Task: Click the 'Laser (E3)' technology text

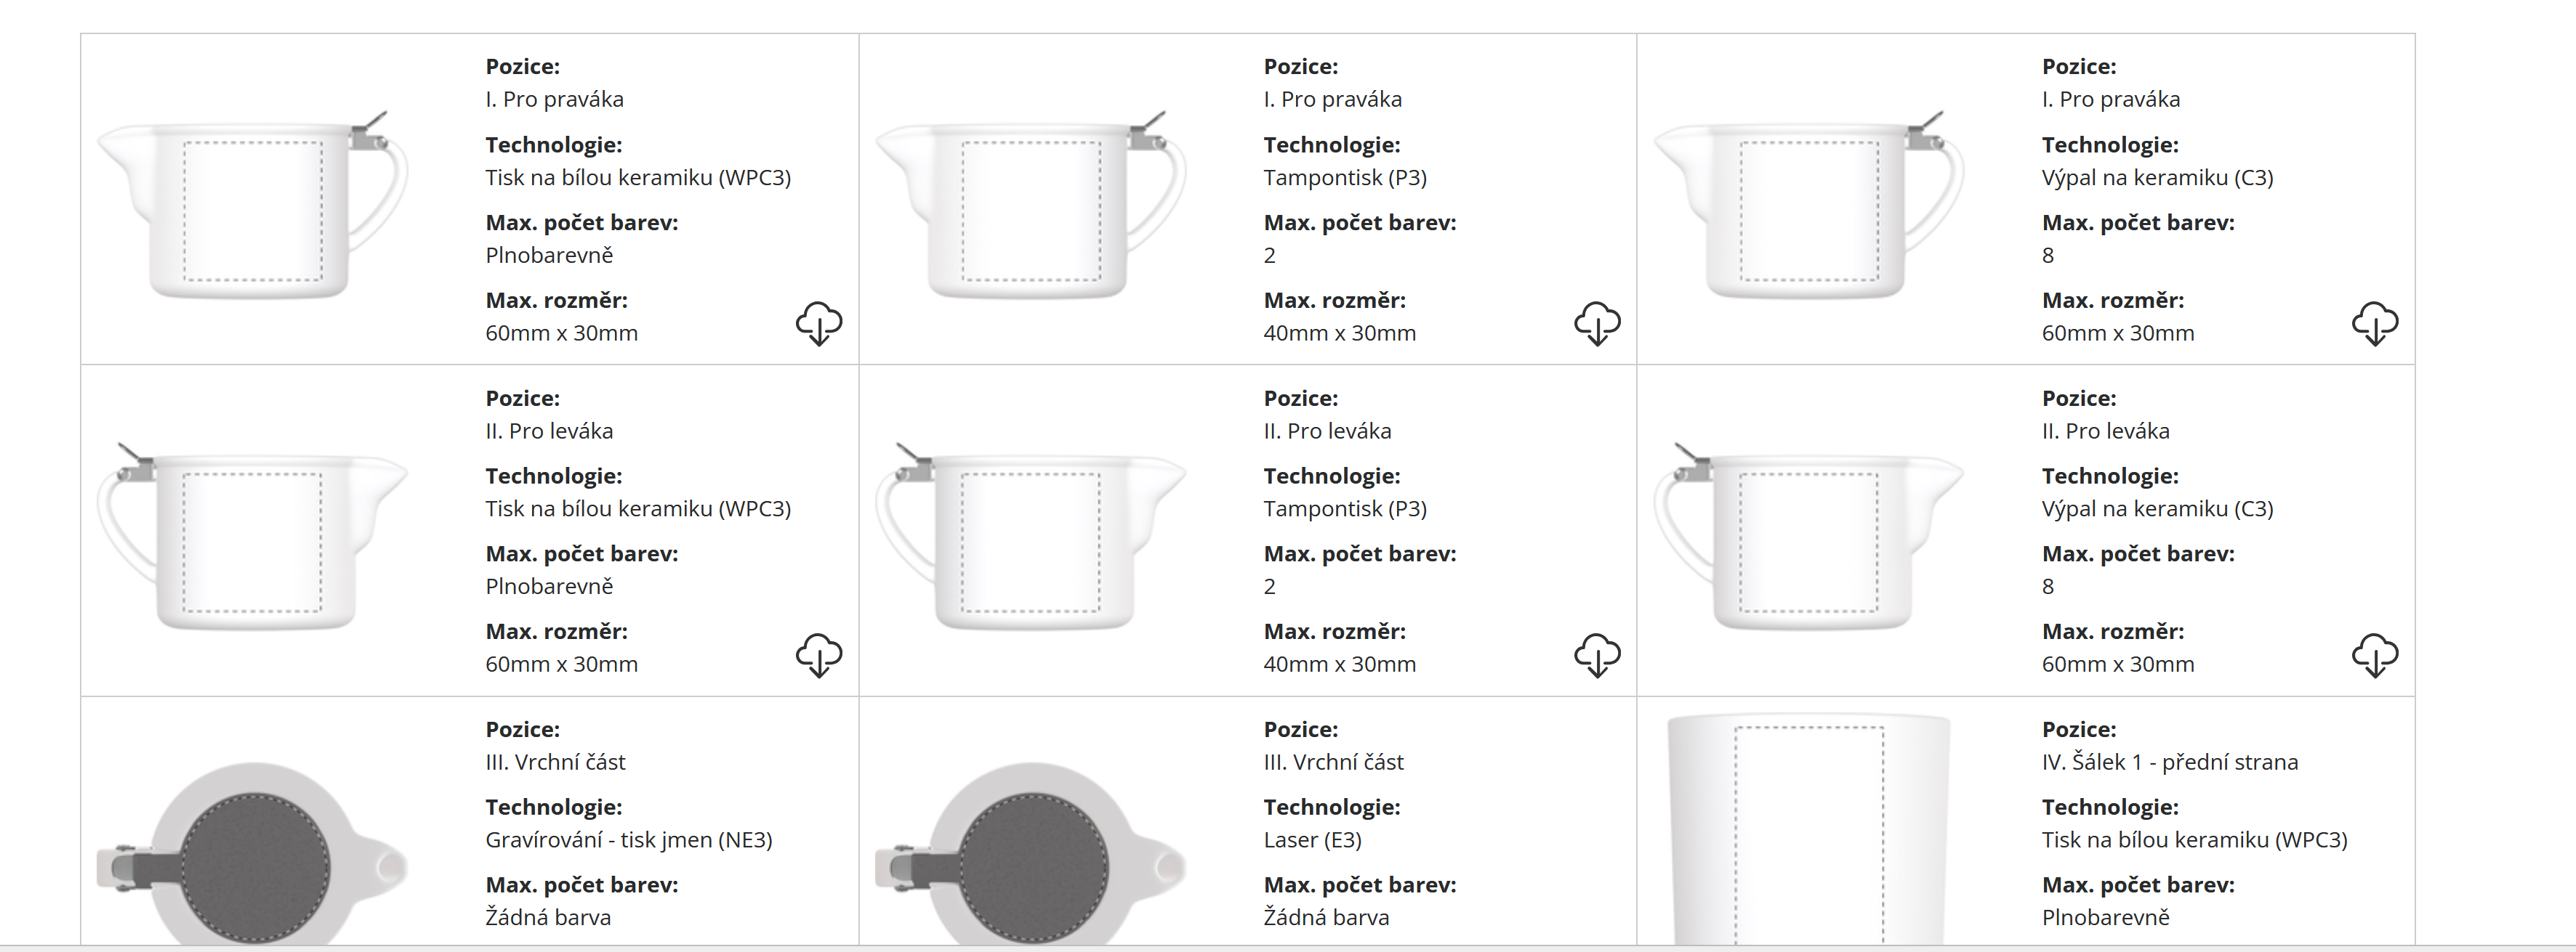Action: pyautogui.click(x=1312, y=840)
